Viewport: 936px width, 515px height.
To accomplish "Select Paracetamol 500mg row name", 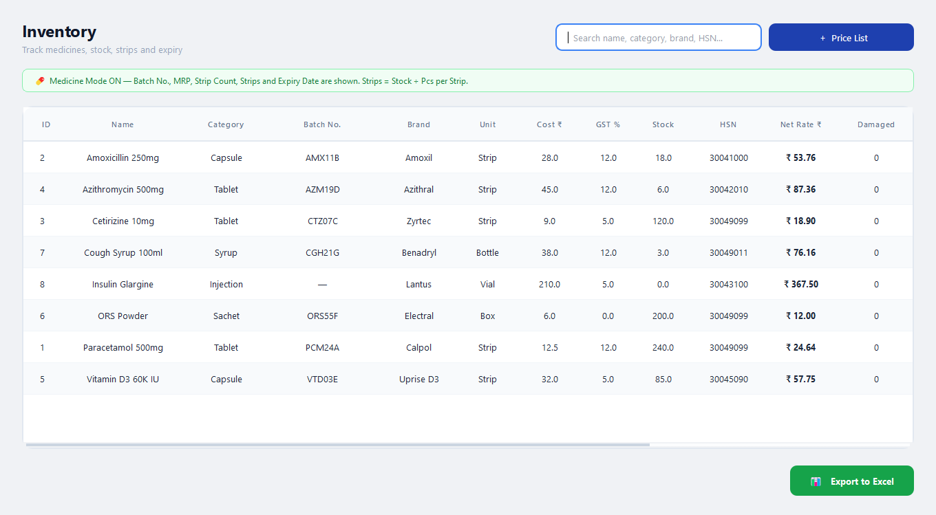I will click(123, 347).
